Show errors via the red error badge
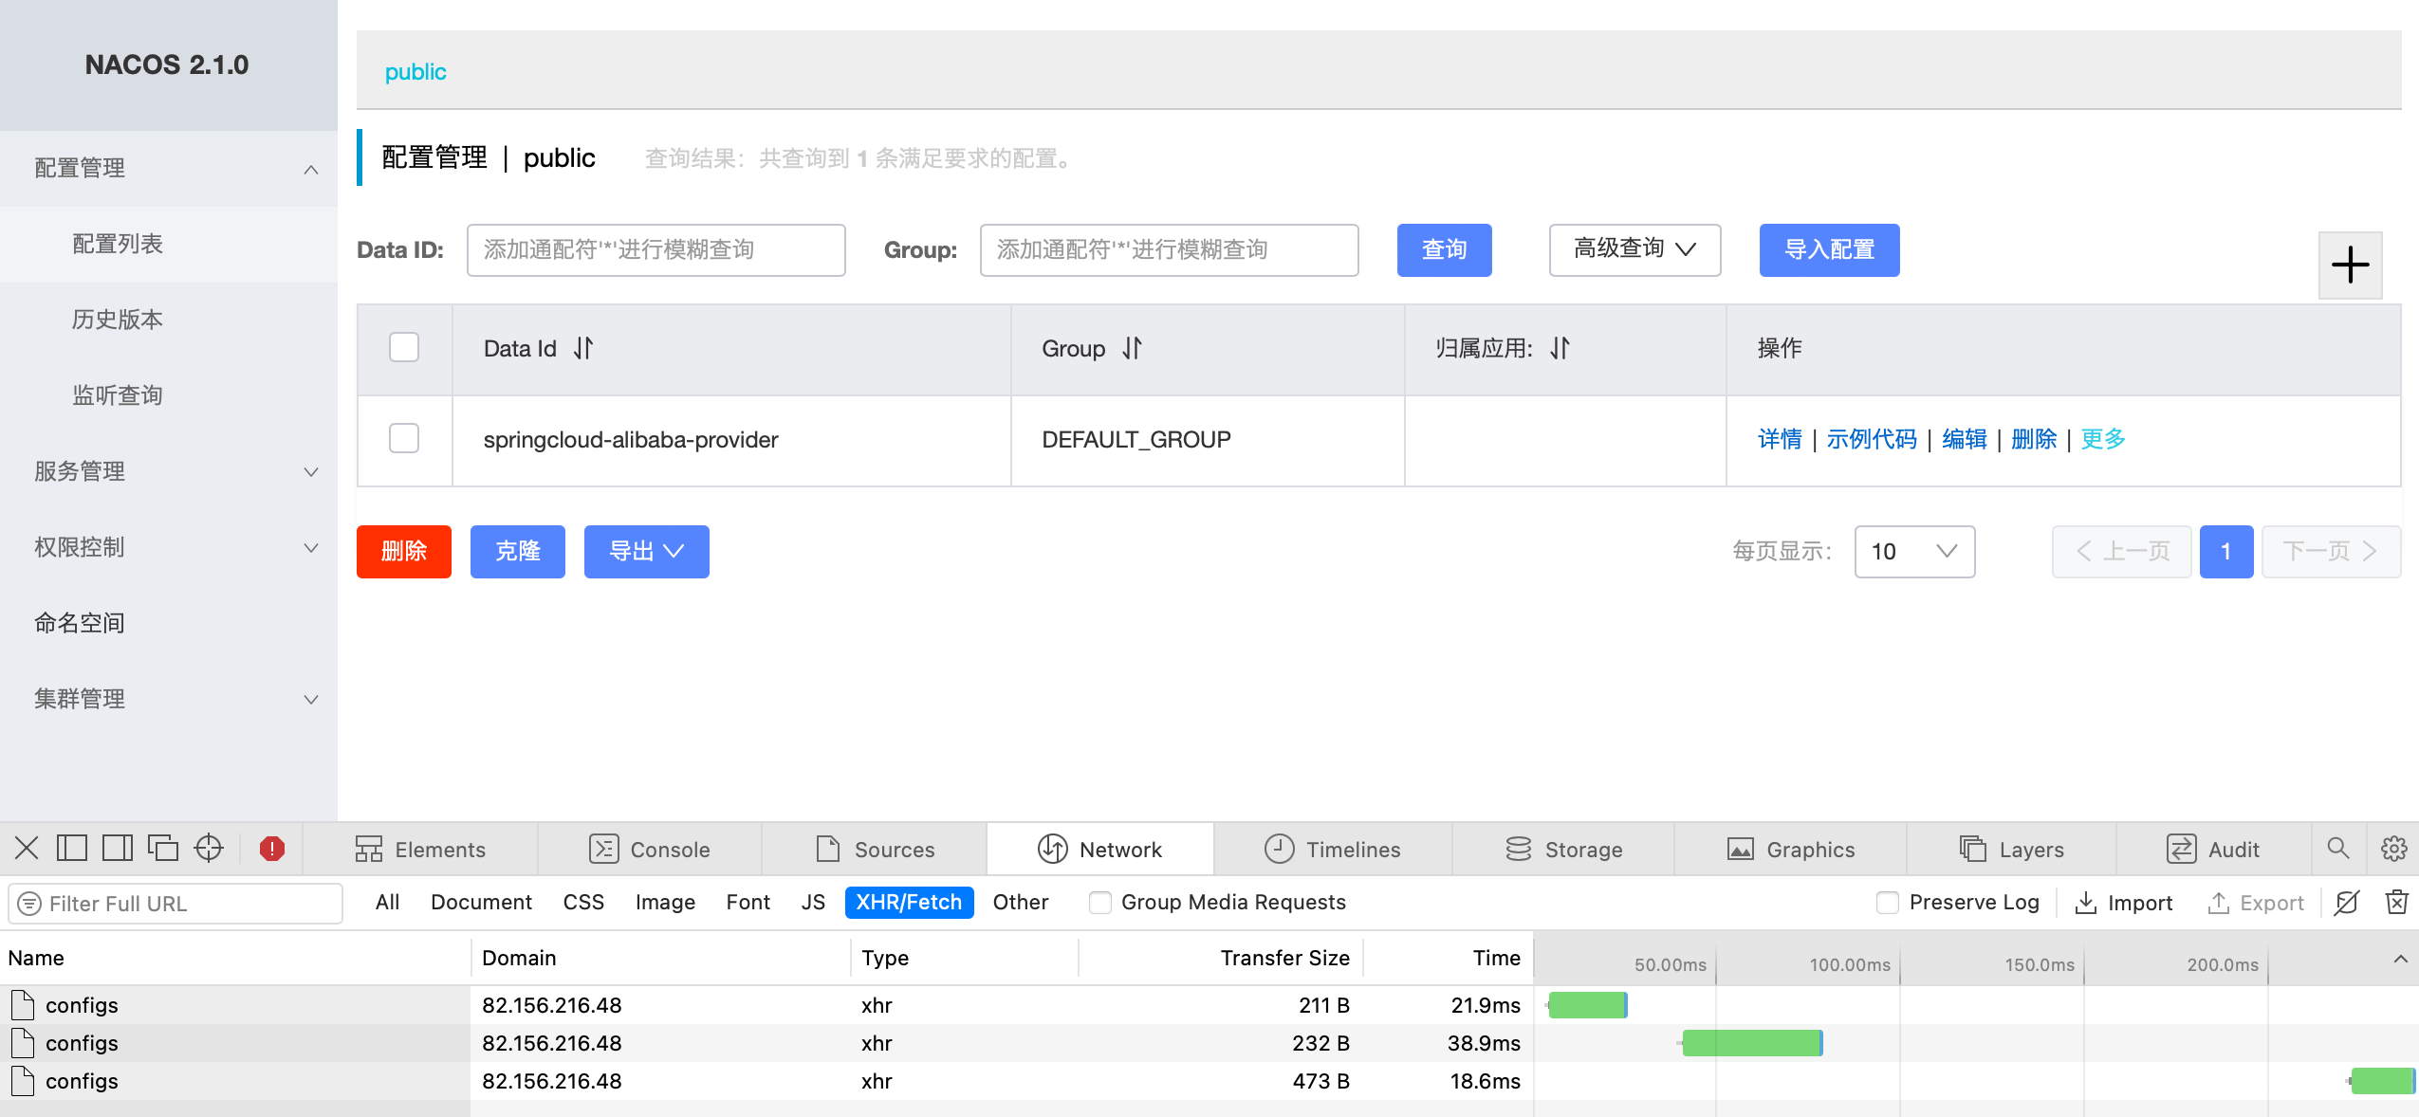The width and height of the screenshot is (2419, 1117). (x=272, y=848)
